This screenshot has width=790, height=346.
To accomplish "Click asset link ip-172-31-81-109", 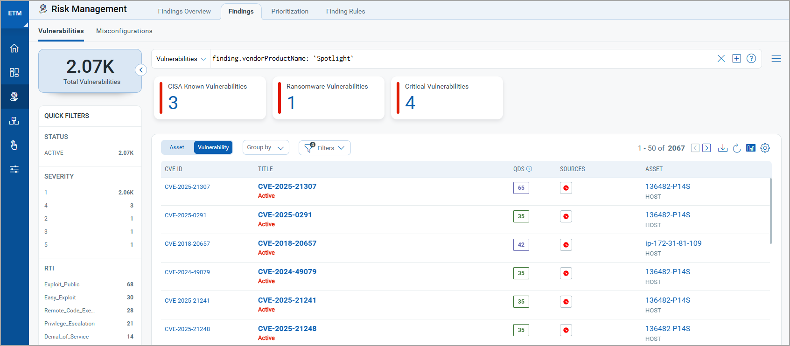I will pyautogui.click(x=673, y=243).
